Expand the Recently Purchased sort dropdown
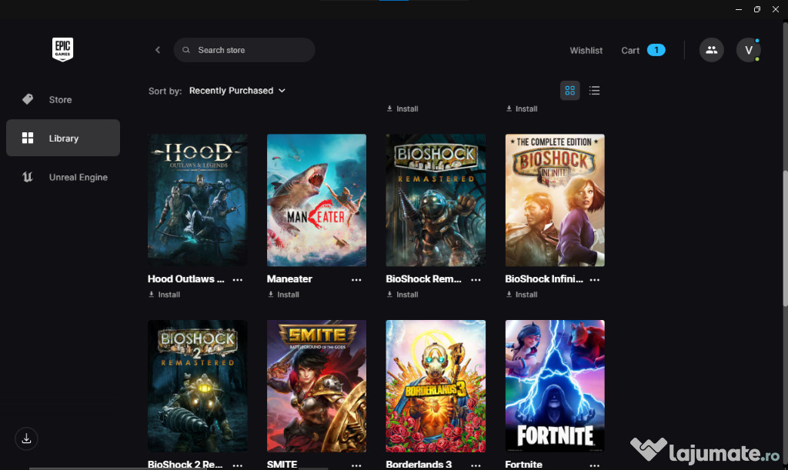The width and height of the screenshot is (788, 470). (x=237, y=91)
